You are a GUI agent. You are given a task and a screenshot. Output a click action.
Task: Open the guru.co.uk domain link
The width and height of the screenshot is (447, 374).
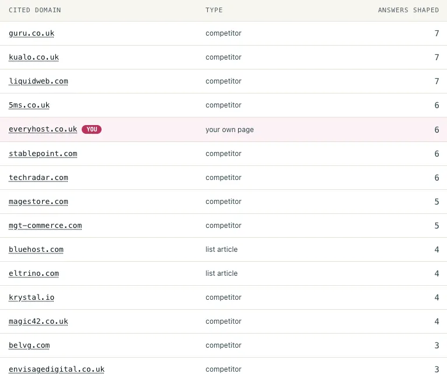click(32, 33)
